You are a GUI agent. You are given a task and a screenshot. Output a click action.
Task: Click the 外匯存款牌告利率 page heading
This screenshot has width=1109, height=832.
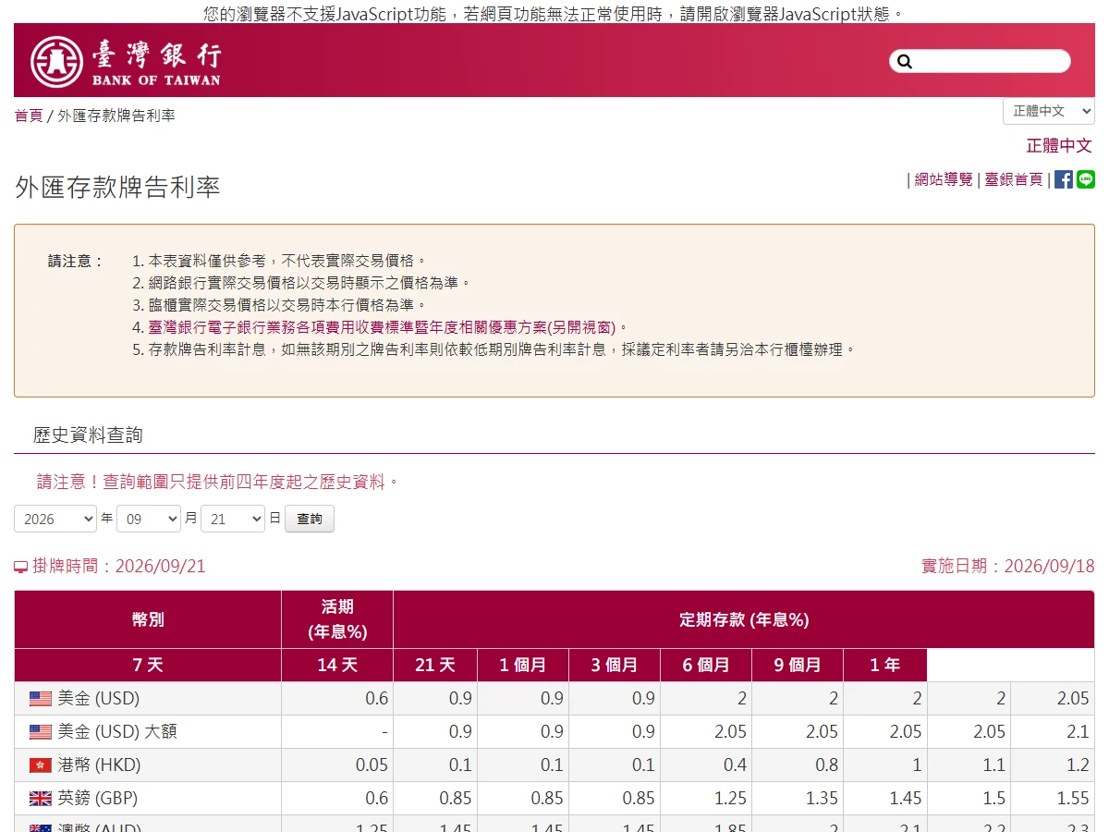point(117,187)
